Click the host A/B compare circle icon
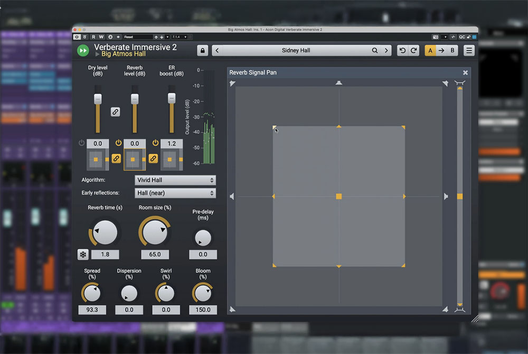Viewport: 528px width, 354px height. coord(110,37)
